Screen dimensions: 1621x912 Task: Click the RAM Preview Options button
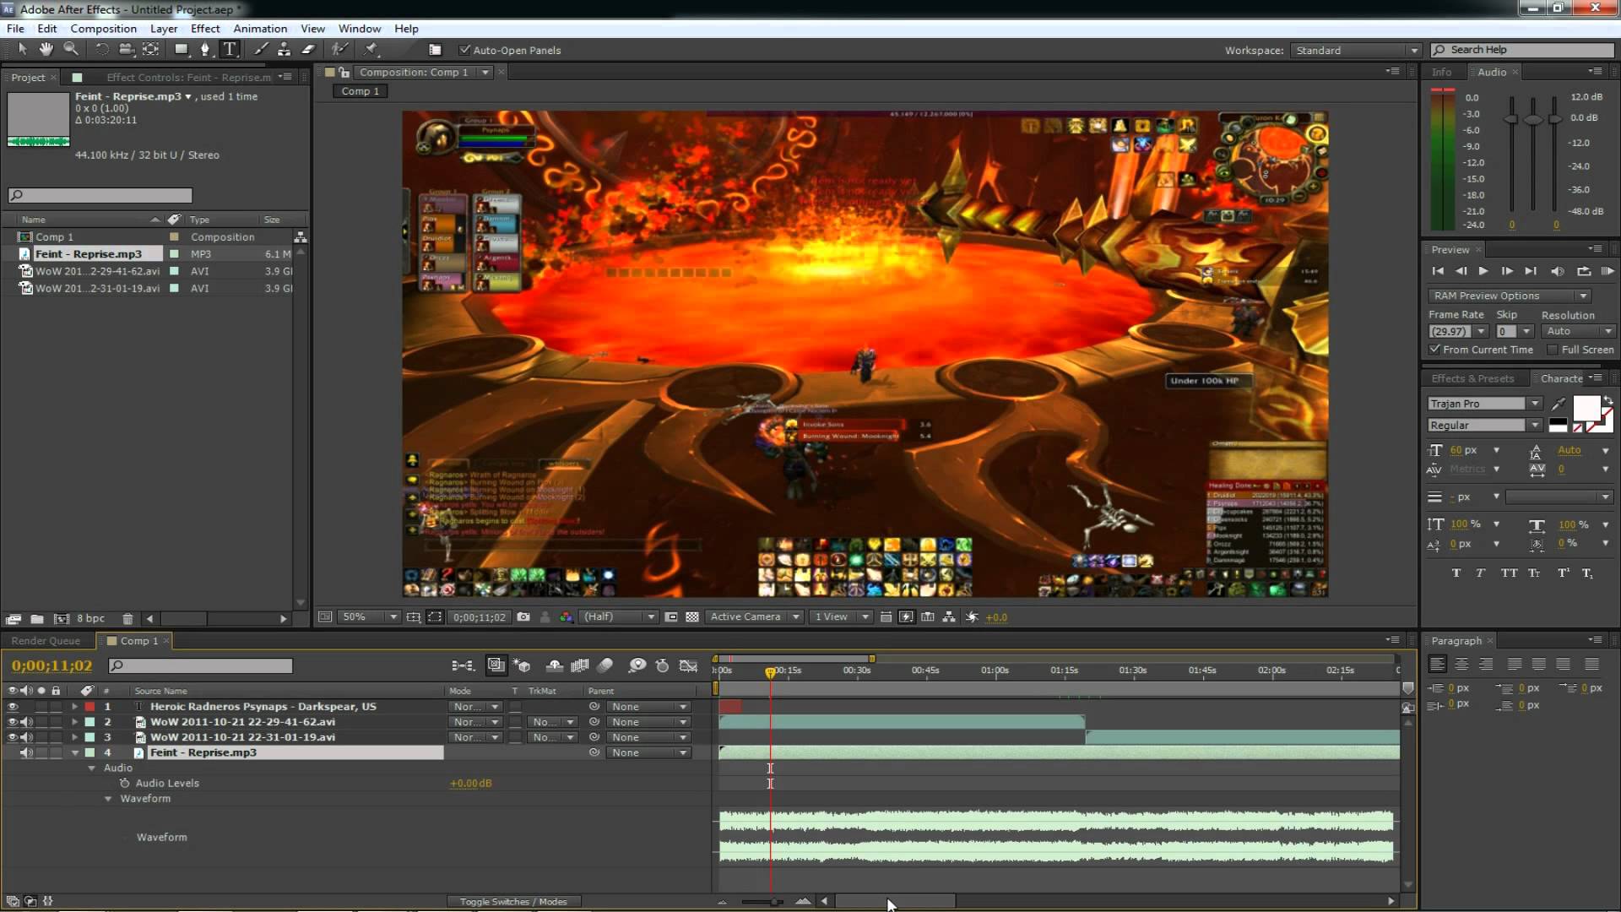[x=1509, y=295]
